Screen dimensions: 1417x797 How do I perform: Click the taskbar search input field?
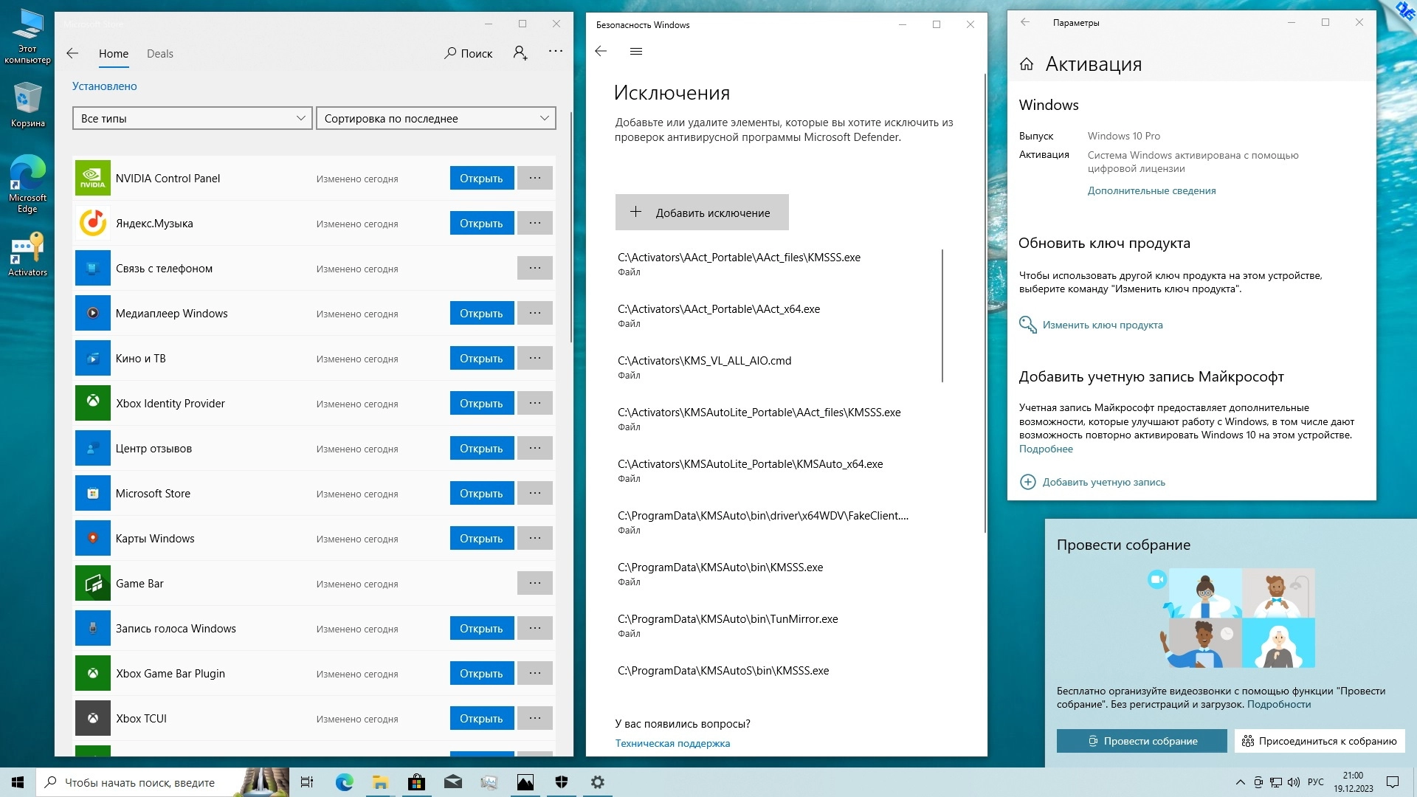(140, 782)
